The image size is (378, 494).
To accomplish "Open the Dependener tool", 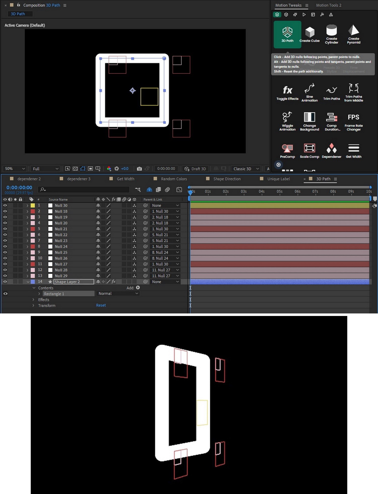I will tap(331, 151).
